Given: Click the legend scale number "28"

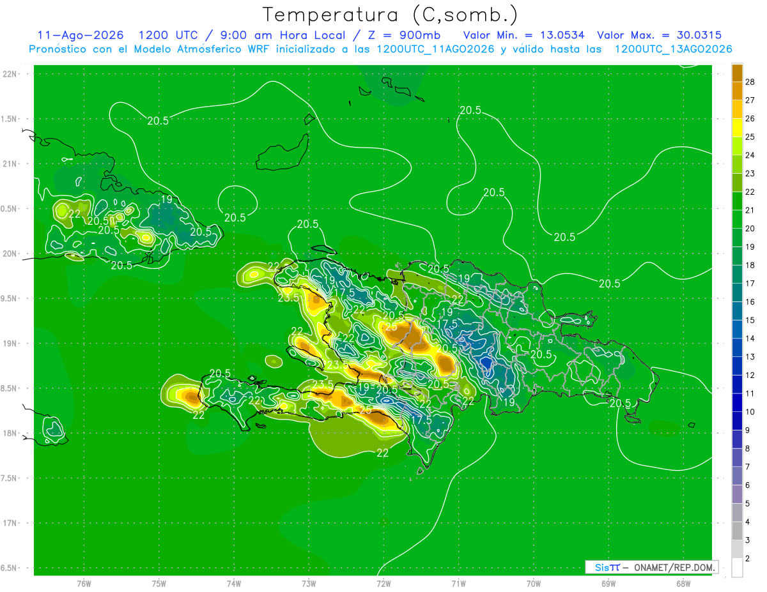Looking at the screenshot, I should (750, 82).
